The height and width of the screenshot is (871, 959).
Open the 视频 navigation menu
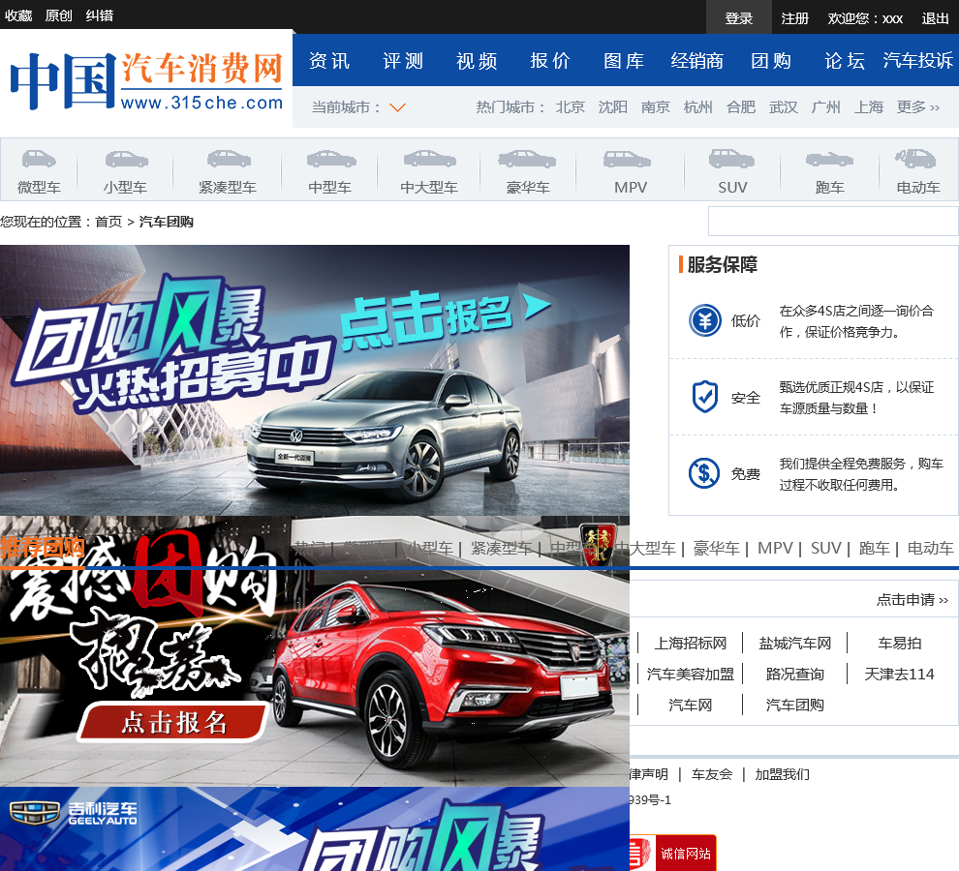coord(477,61)
